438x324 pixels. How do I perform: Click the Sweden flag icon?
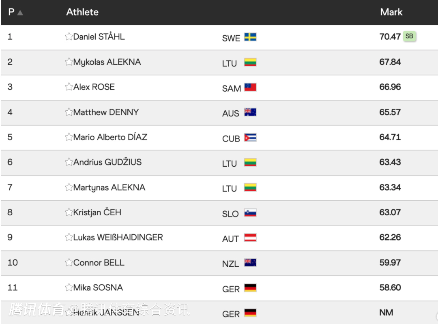[250, 37]
